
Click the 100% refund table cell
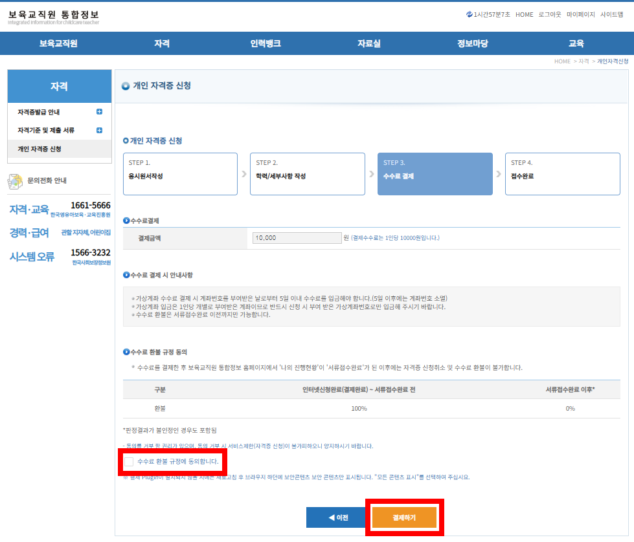point(359,409)
